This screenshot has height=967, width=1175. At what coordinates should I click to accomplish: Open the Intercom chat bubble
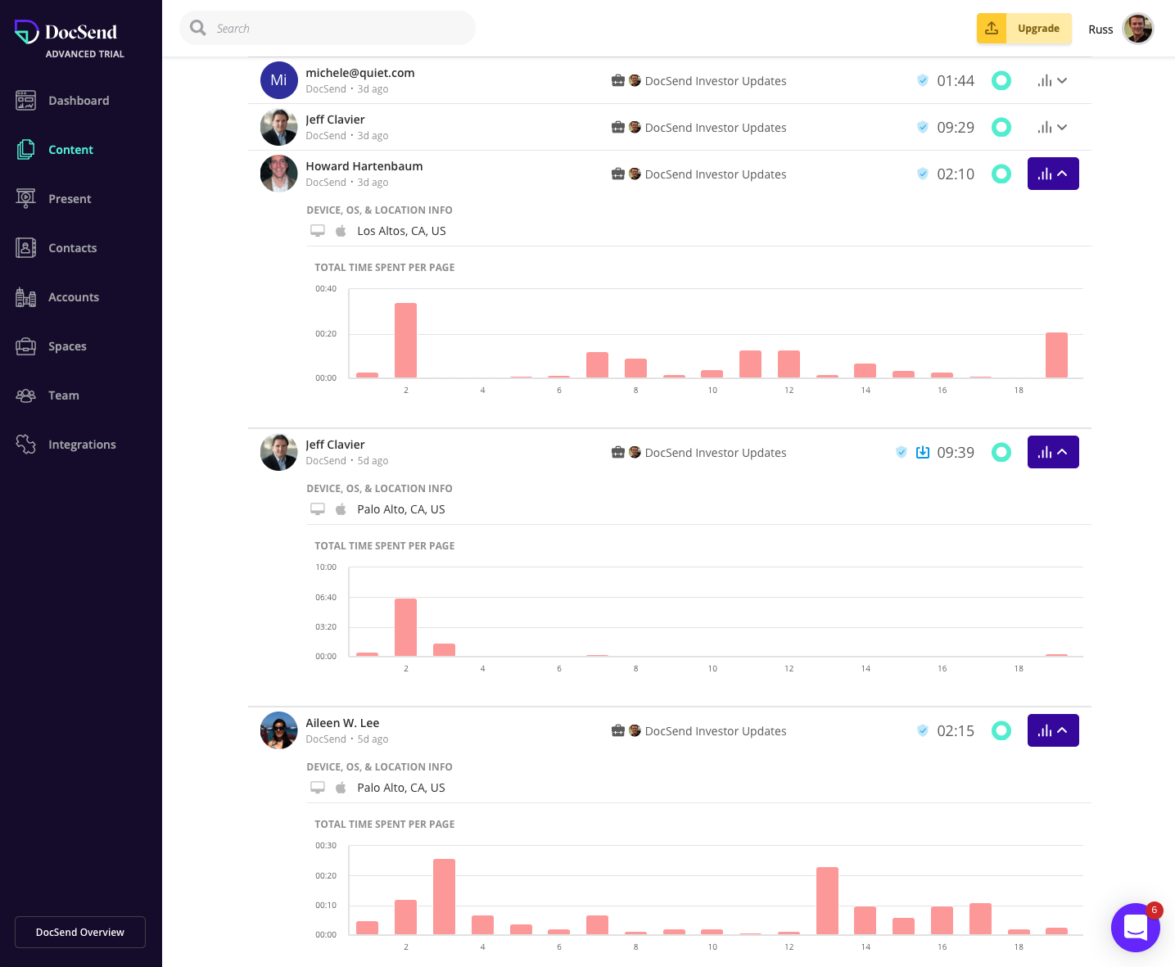(x=1135, y=927)
